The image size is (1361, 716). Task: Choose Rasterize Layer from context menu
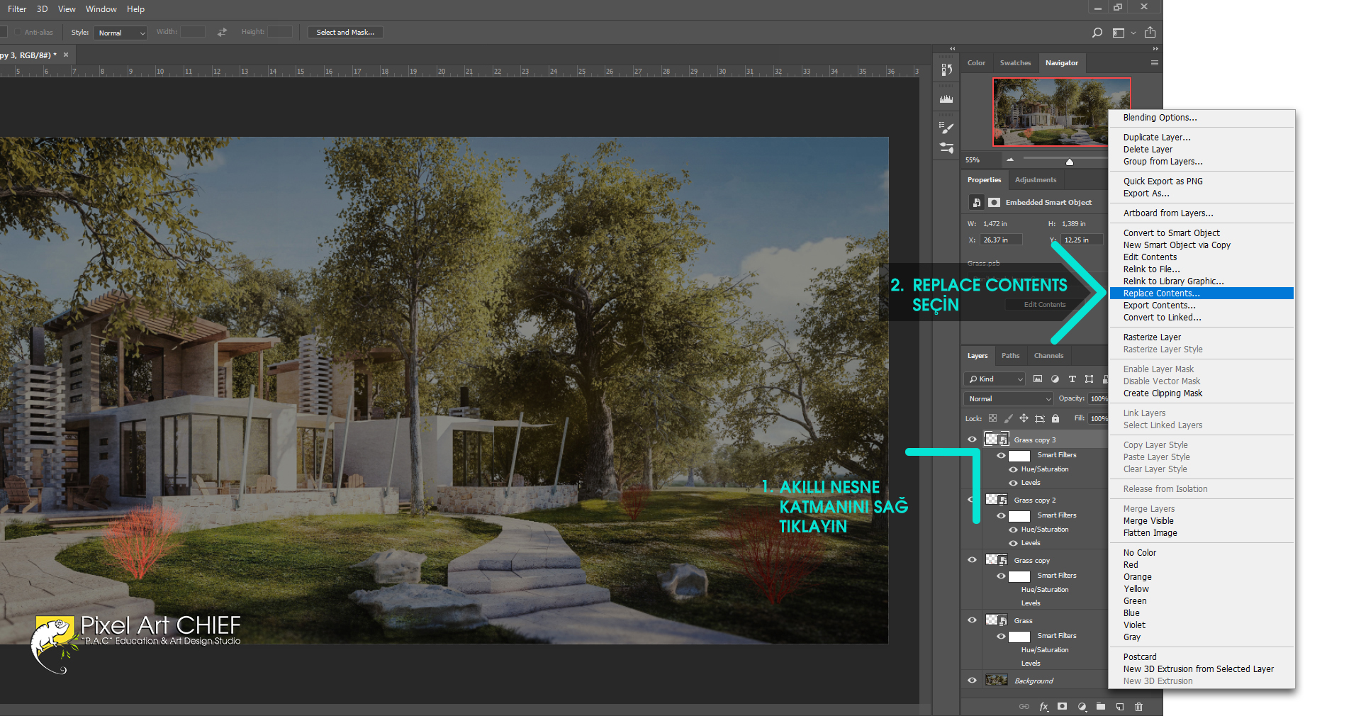(1202, 337)
